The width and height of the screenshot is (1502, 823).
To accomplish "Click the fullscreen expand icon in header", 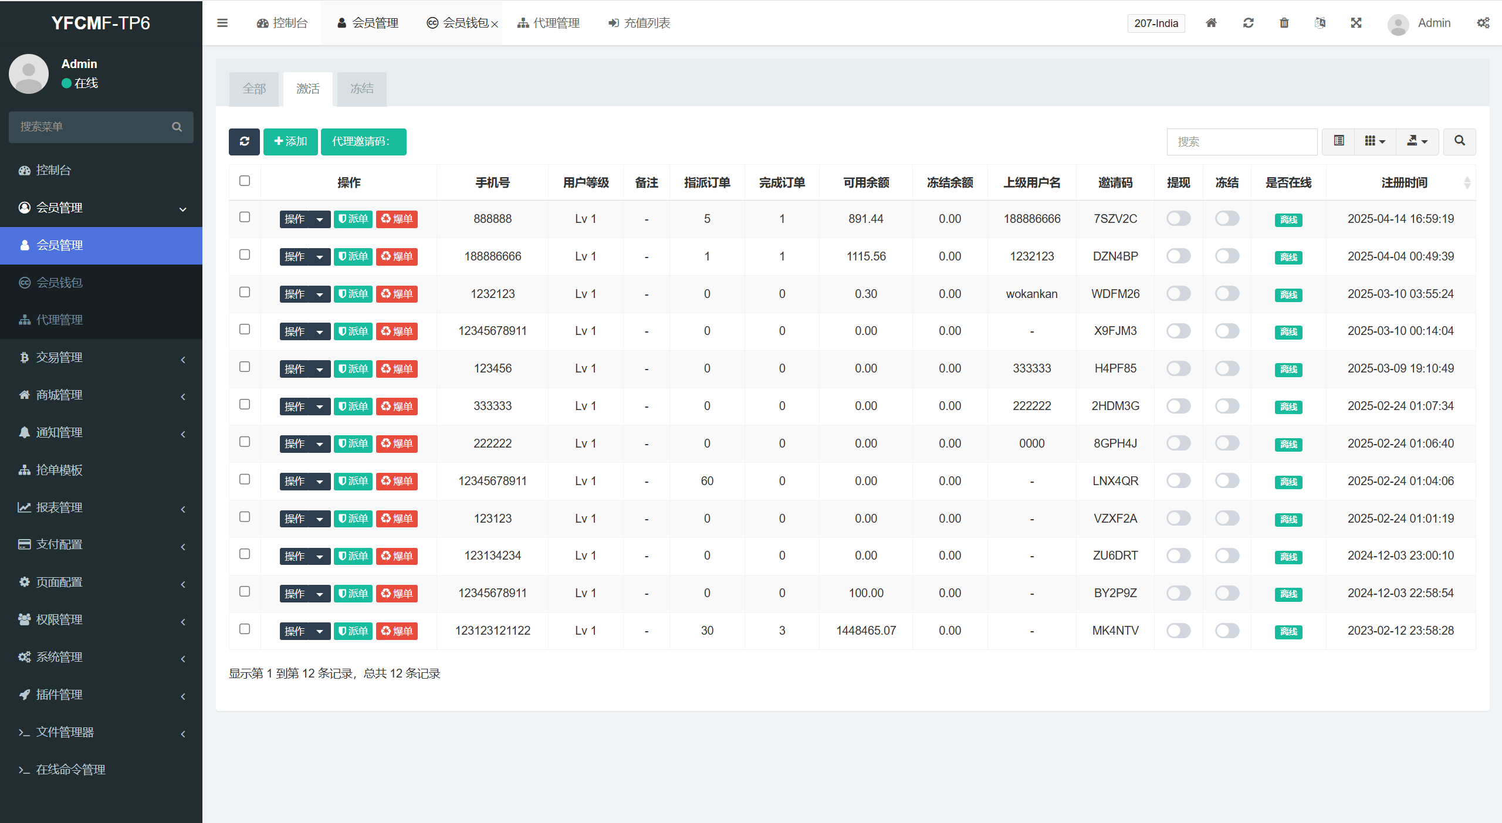I will click(x=1356, y=23).
